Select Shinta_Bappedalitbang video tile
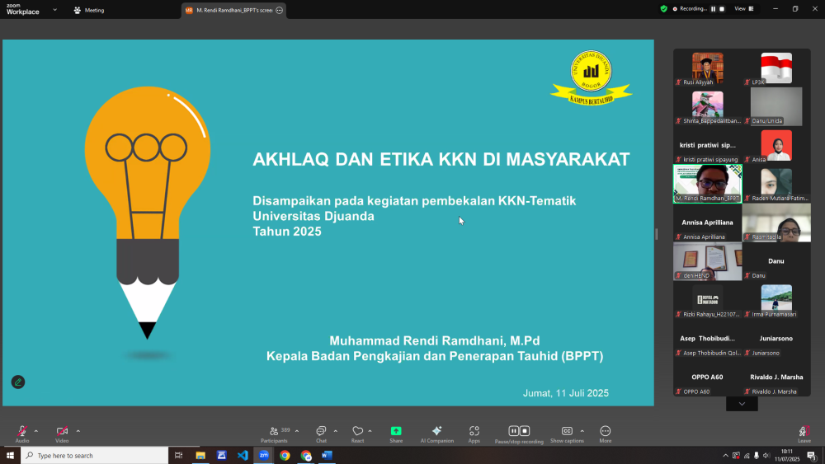The image size is (825, 464). pyautogui.click(x=708, y=106)
